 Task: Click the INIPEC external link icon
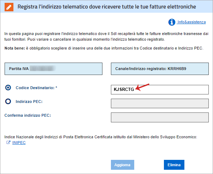[8, 143]
